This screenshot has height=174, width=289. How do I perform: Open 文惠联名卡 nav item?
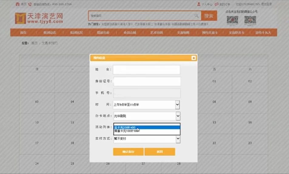click(x=237, y=33)
